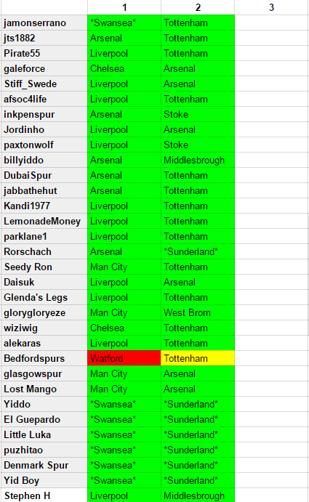309x502 pixels.
Task: Select the jamonserrano name cell
Action: point(44,23)
